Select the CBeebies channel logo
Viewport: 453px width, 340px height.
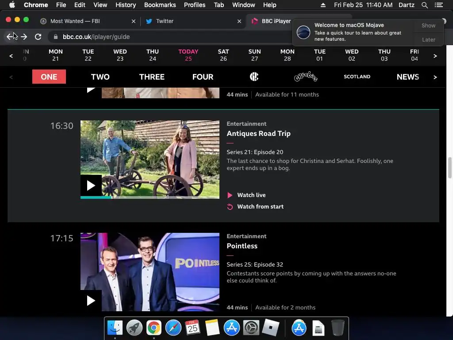306,77
